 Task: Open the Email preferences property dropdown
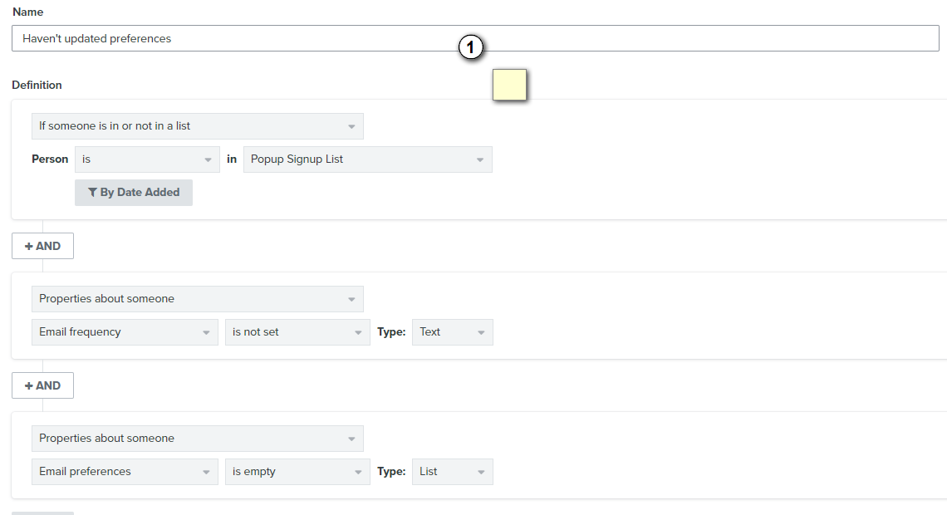pyautogui.click(x=125, y=472)
